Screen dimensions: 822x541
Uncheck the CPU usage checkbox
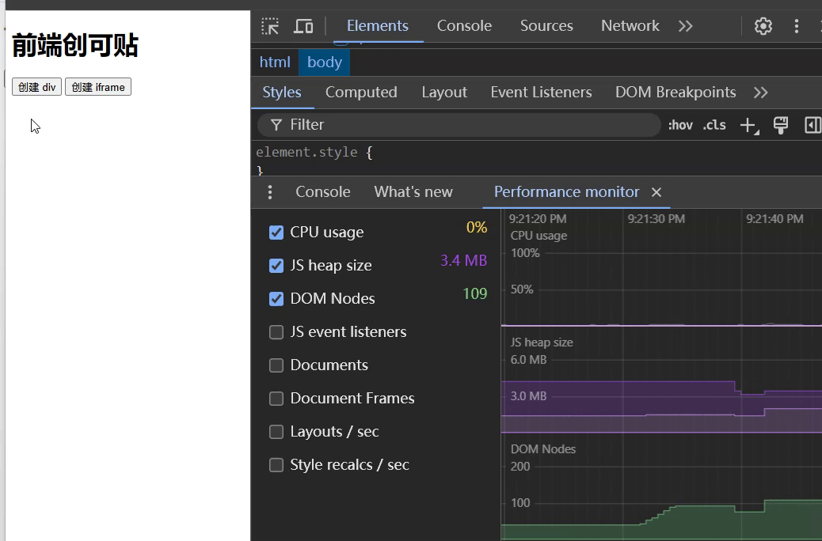click(276, 233)
